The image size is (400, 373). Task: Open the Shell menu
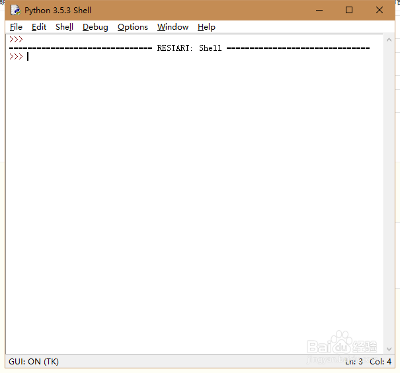64,27
